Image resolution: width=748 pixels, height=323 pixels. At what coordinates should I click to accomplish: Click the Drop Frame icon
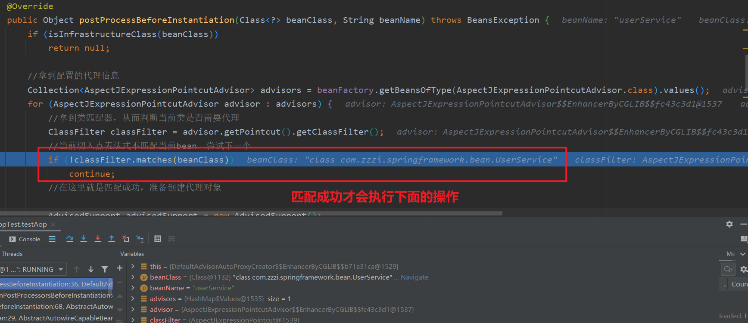coord(126,239)
